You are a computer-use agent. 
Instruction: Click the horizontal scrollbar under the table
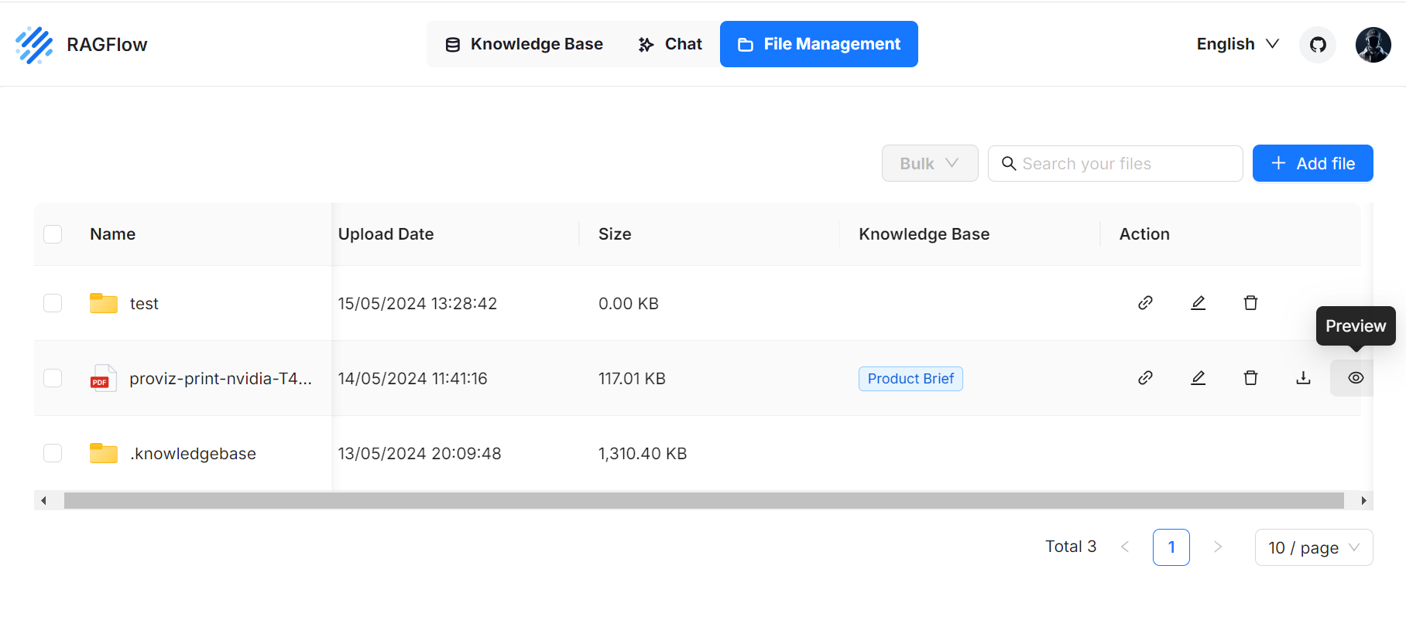(x=703, y=501)
